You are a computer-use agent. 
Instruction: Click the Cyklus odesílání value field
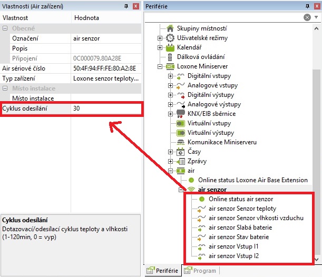(x=105, y=108)
